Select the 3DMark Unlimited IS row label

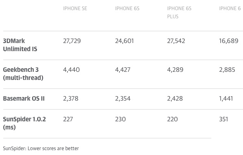[20, 45]
